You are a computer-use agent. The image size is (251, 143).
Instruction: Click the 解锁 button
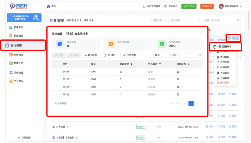(74, 55)
